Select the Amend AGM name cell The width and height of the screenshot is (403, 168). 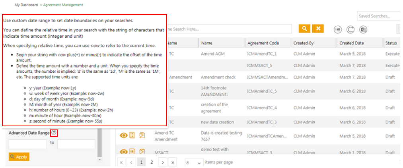pos(212,54)
